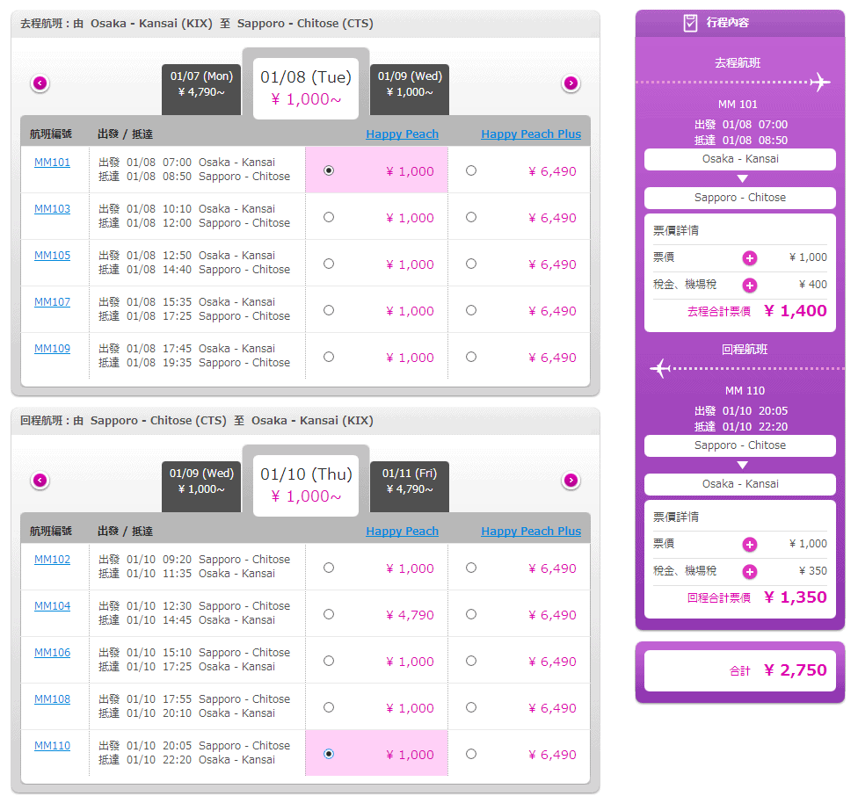This screenshot has width=858, height=796.
Task: Click previous dates arrow for return flight
Action: tap(40, 481)
